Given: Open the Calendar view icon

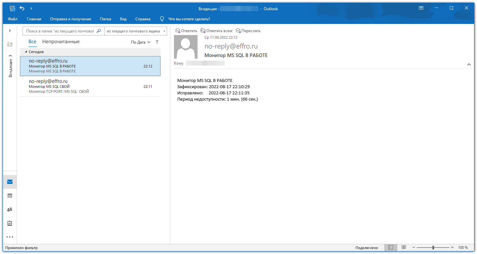Looking at the screenshot, I should pos(10,196).
